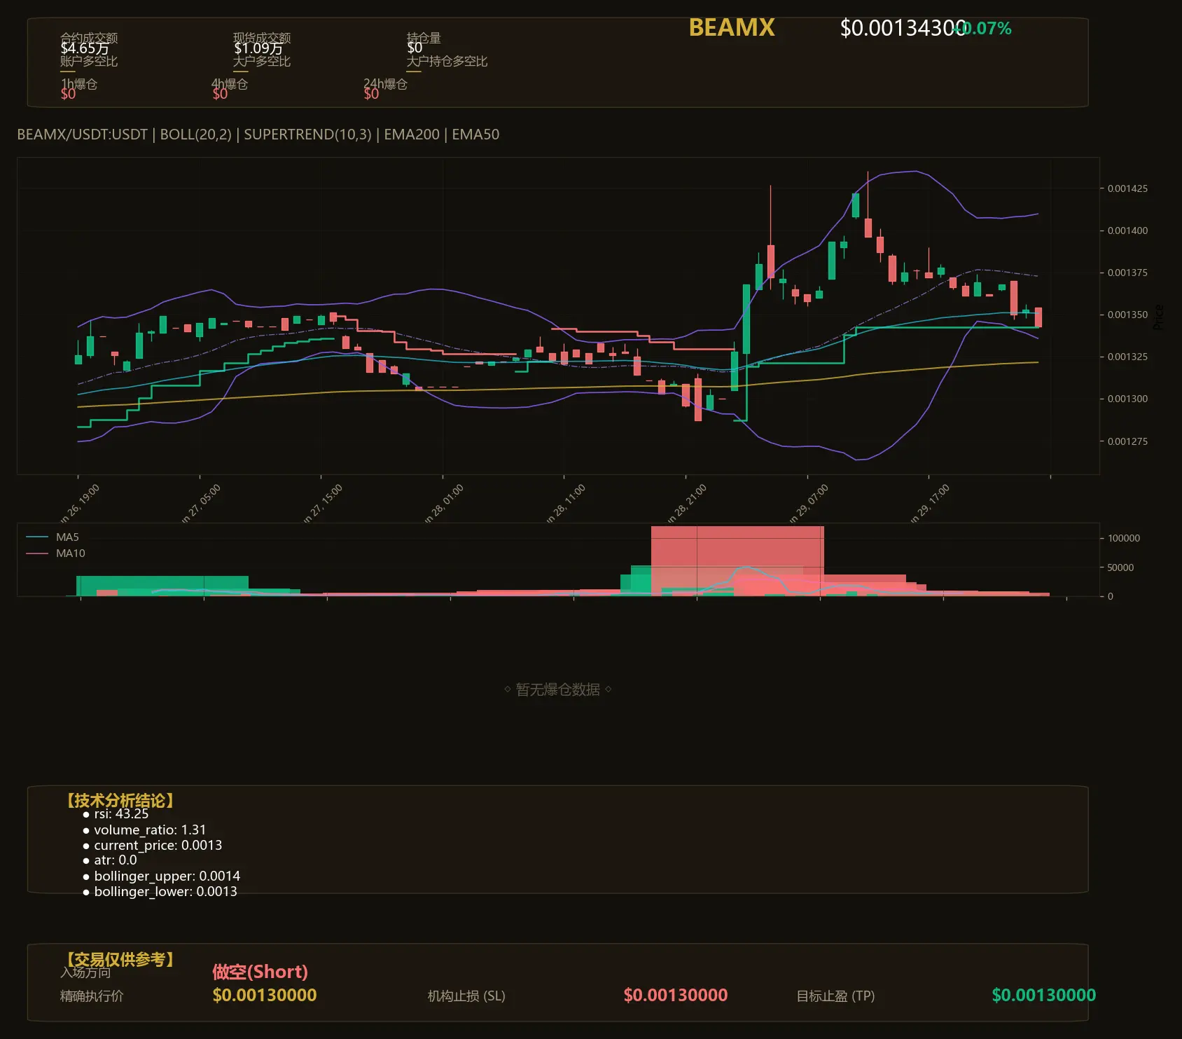The image size is (1182, 1039).
Task: Click the 4h爆仓 label
Action: point(230,84)
